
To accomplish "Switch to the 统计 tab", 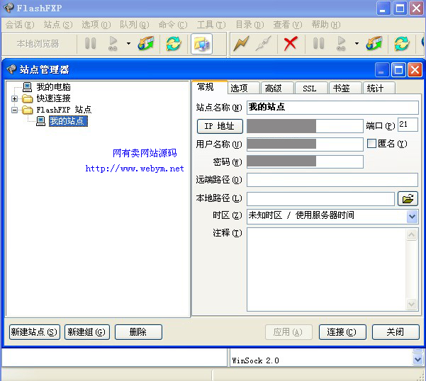I will point(379,89).
